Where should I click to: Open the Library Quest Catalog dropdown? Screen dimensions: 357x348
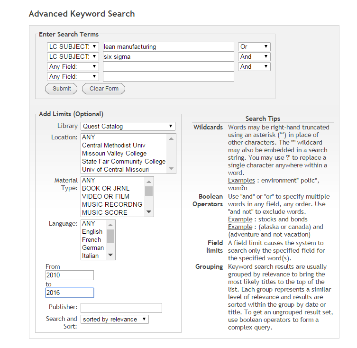[128, 127]
